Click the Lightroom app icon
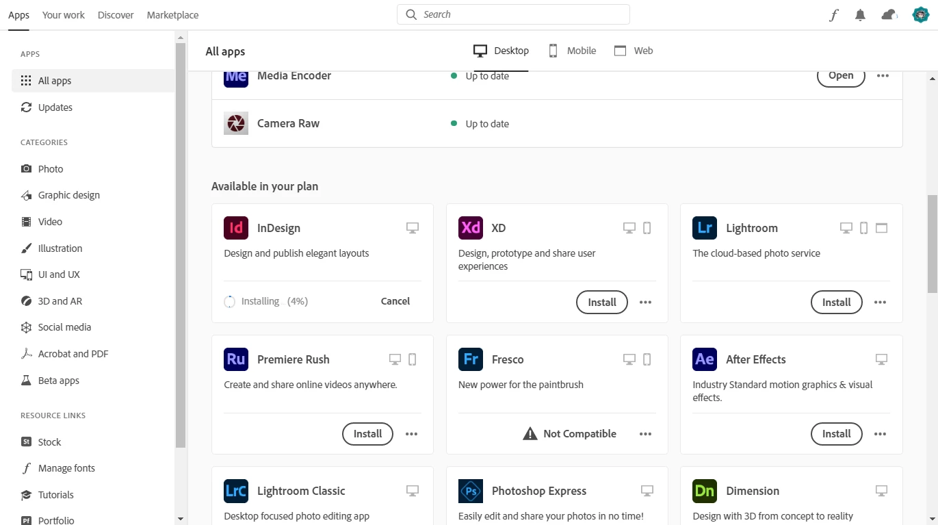This screenshot has height=525, width=938. click(x=705, y=228)
